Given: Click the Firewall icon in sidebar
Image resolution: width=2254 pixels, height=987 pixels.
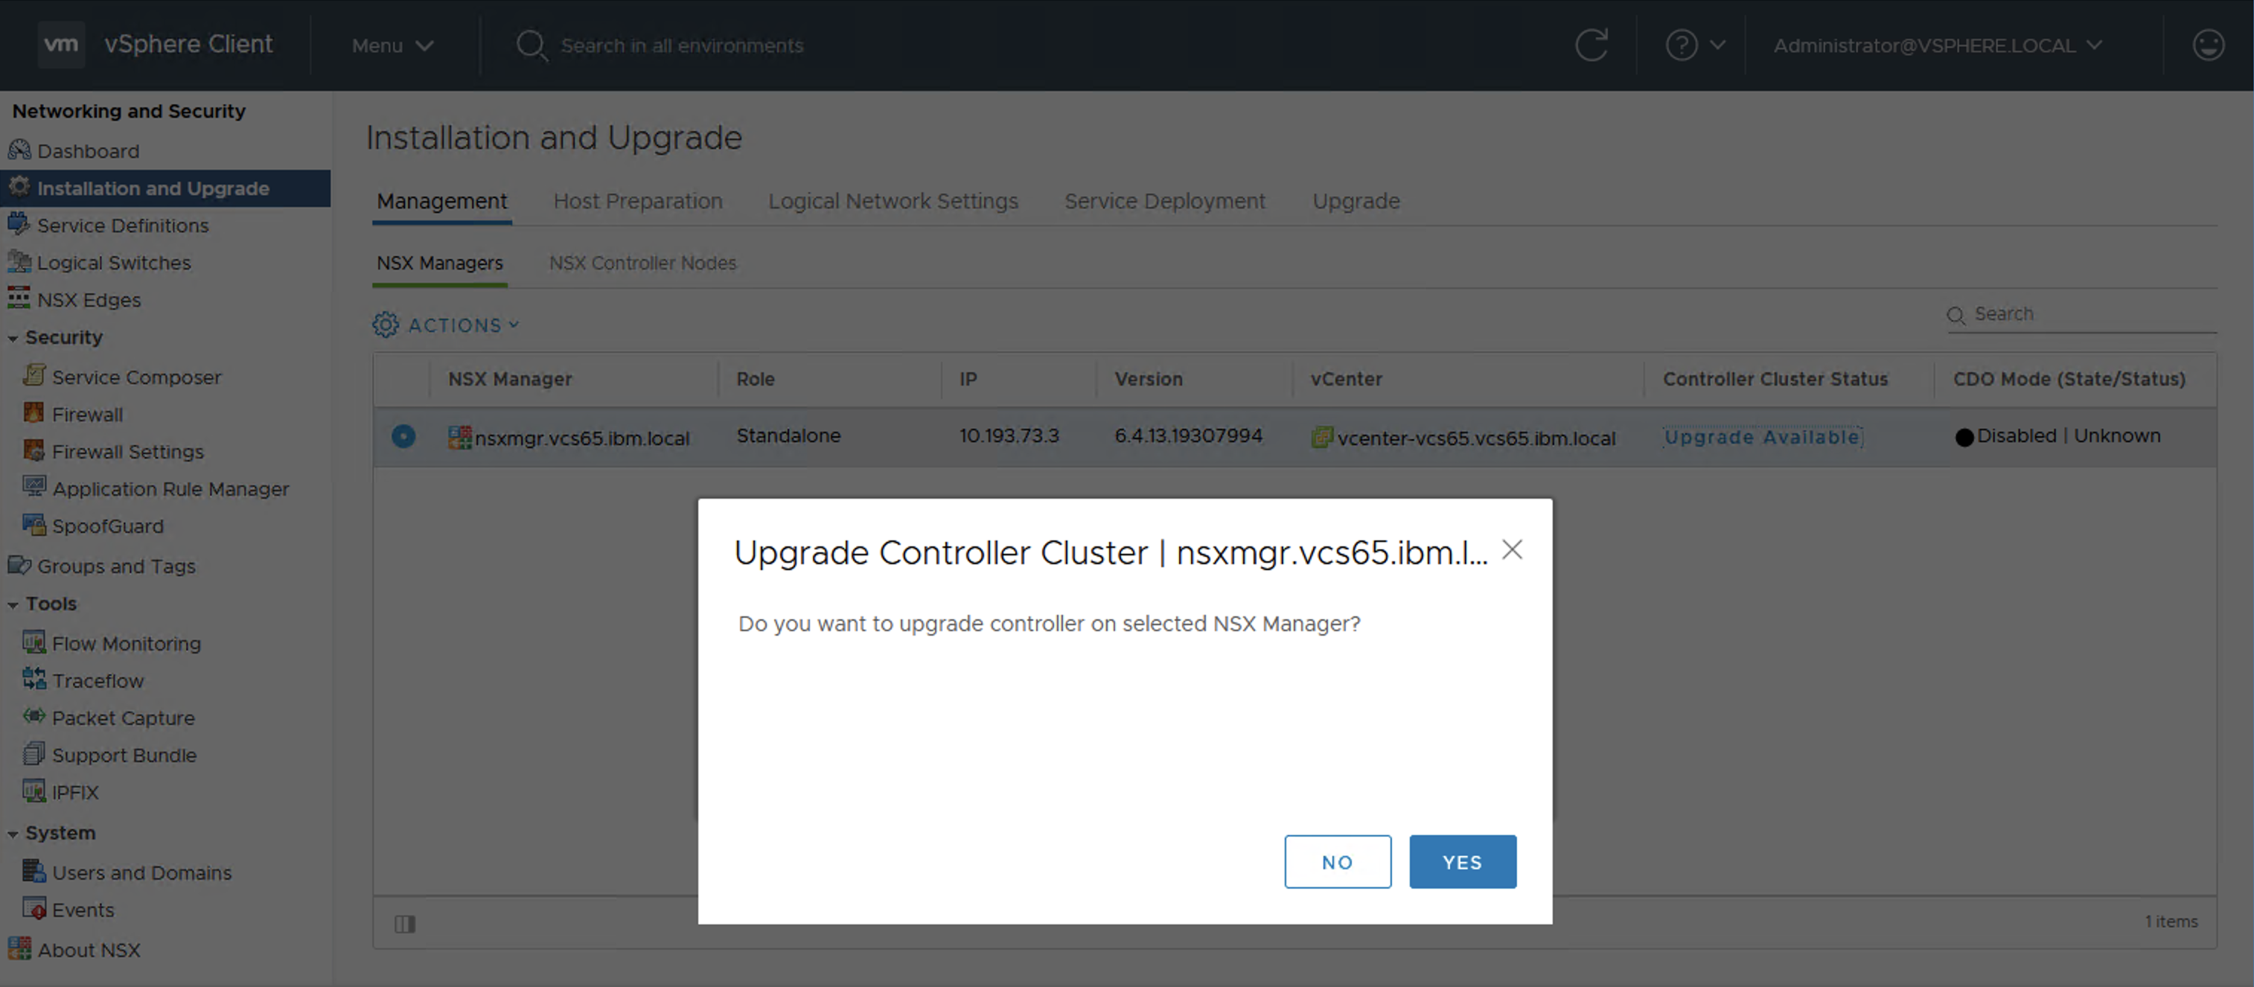Looking at the screenshot, I should [34, 413].
